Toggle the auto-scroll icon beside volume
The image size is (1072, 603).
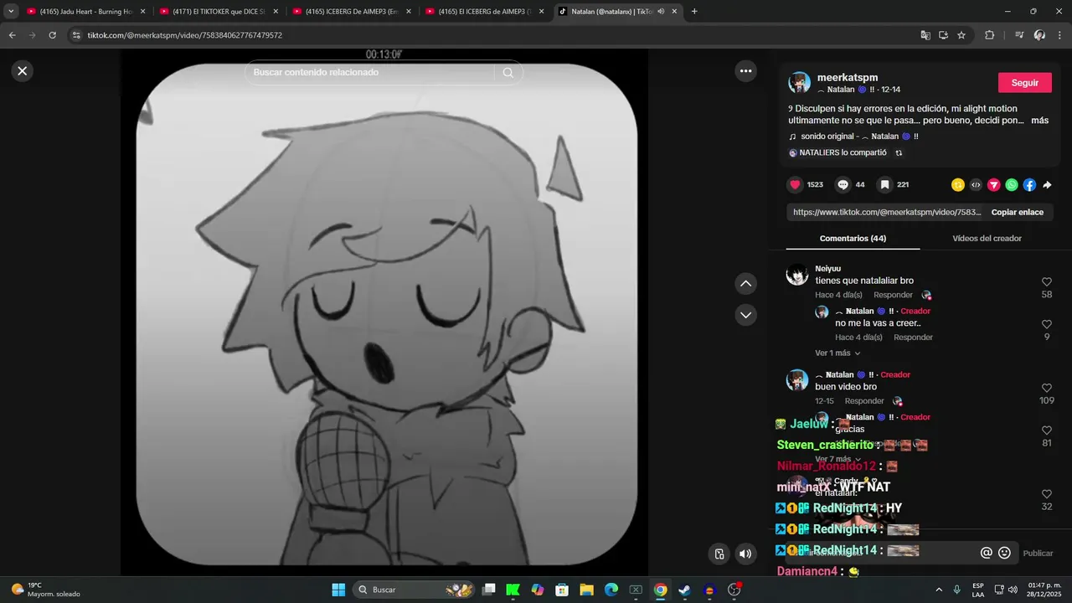719,554
